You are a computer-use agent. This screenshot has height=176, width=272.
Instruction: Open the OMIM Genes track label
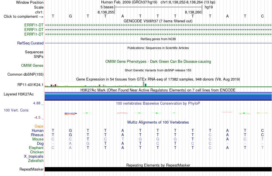point(32,66)
